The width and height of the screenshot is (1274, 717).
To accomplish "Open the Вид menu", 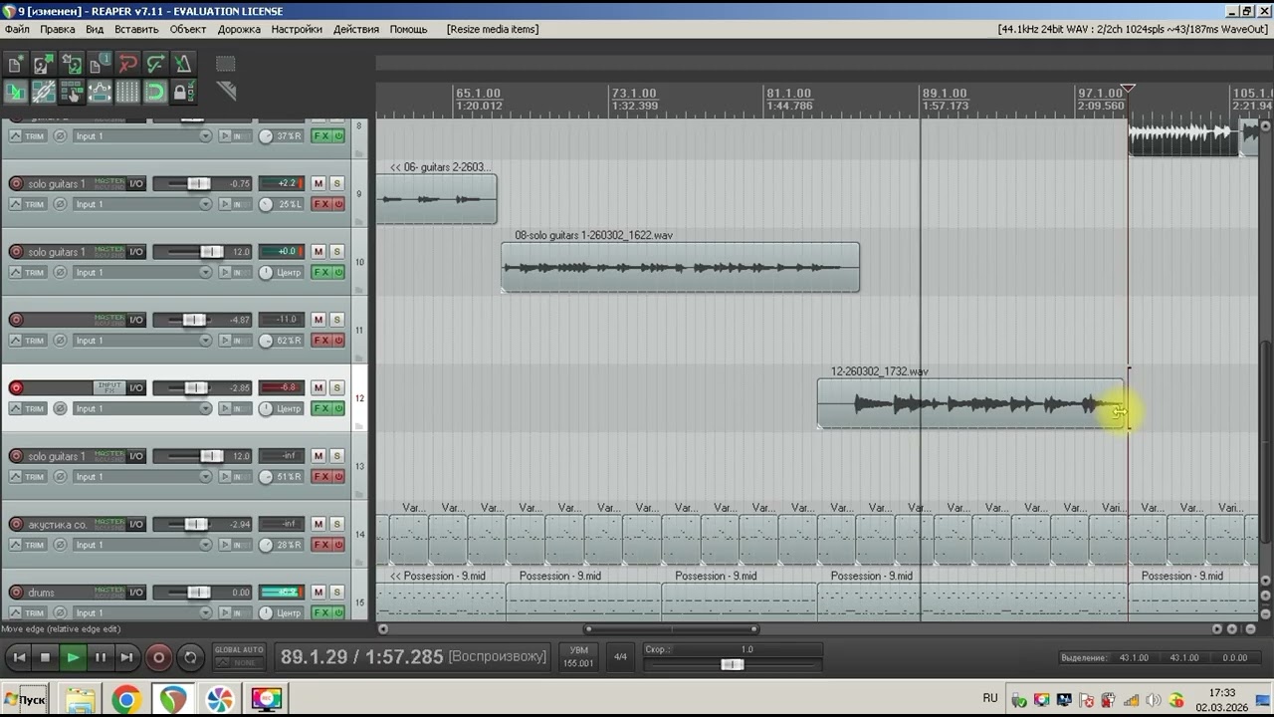I will point(95,29).
